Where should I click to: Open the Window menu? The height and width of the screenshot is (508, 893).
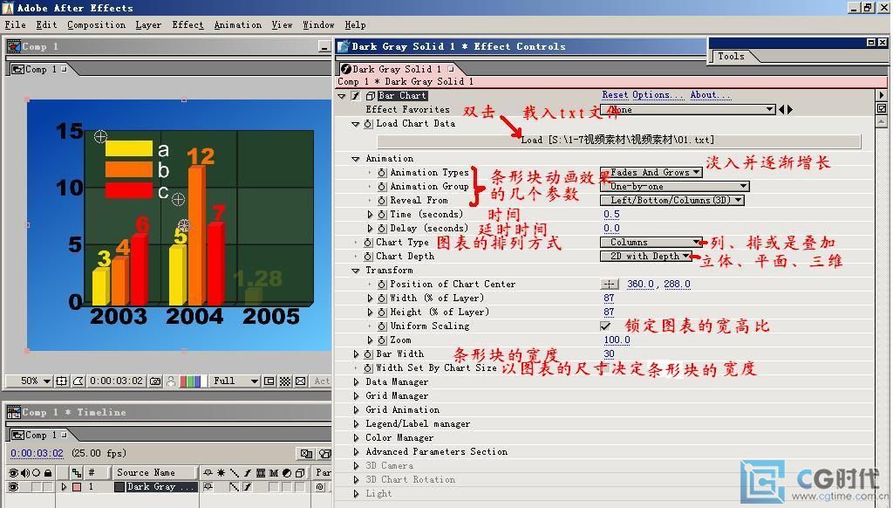[x=318, y=24]
